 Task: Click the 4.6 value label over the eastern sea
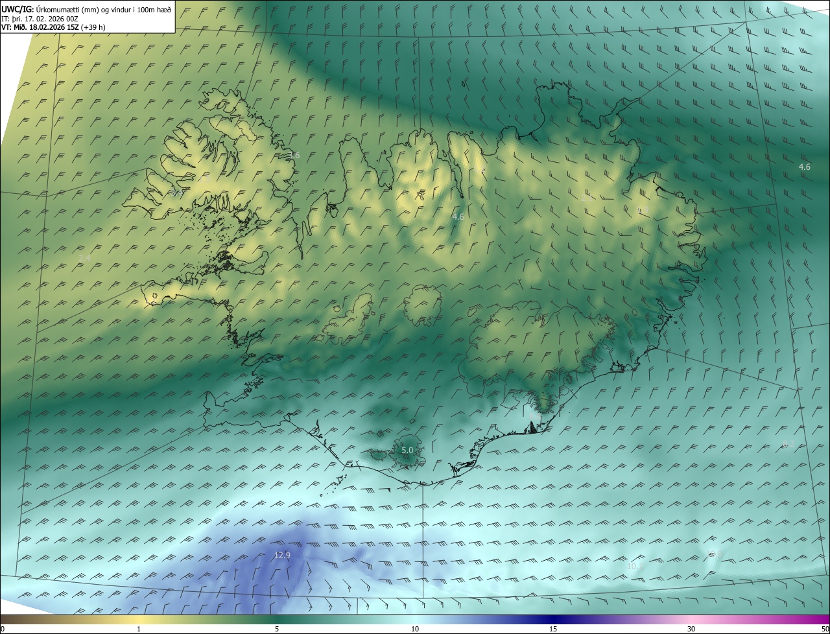(804, 167)
